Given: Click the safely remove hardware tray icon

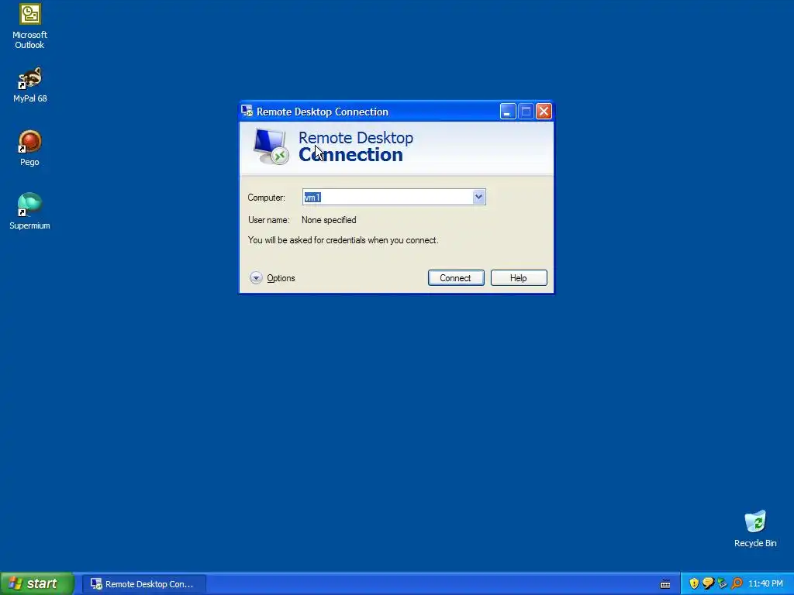Looking at the screenshot, I should tap(722, 583).
